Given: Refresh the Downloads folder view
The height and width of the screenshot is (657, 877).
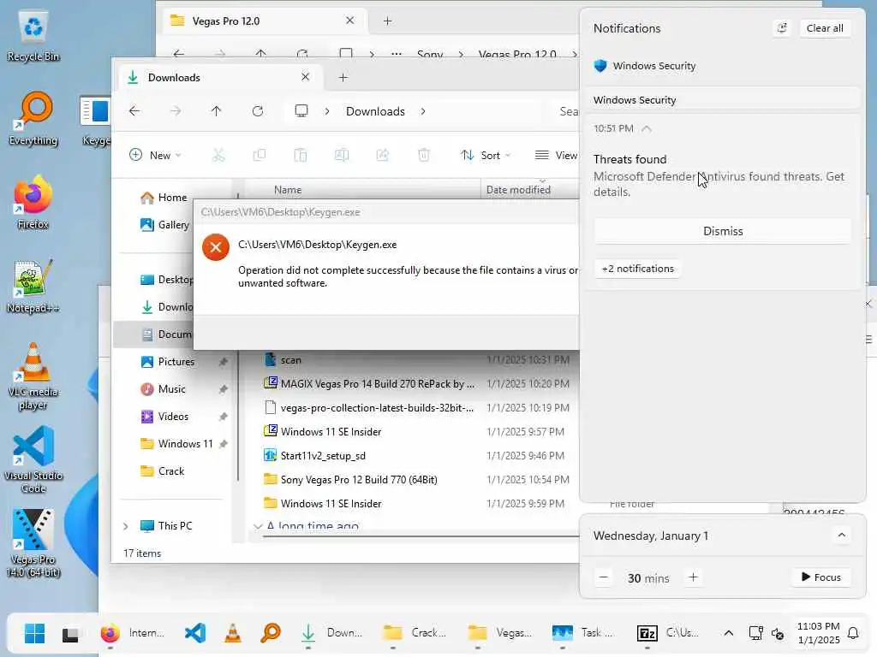Looking at the screenshot, I should [x=257, y=111].
